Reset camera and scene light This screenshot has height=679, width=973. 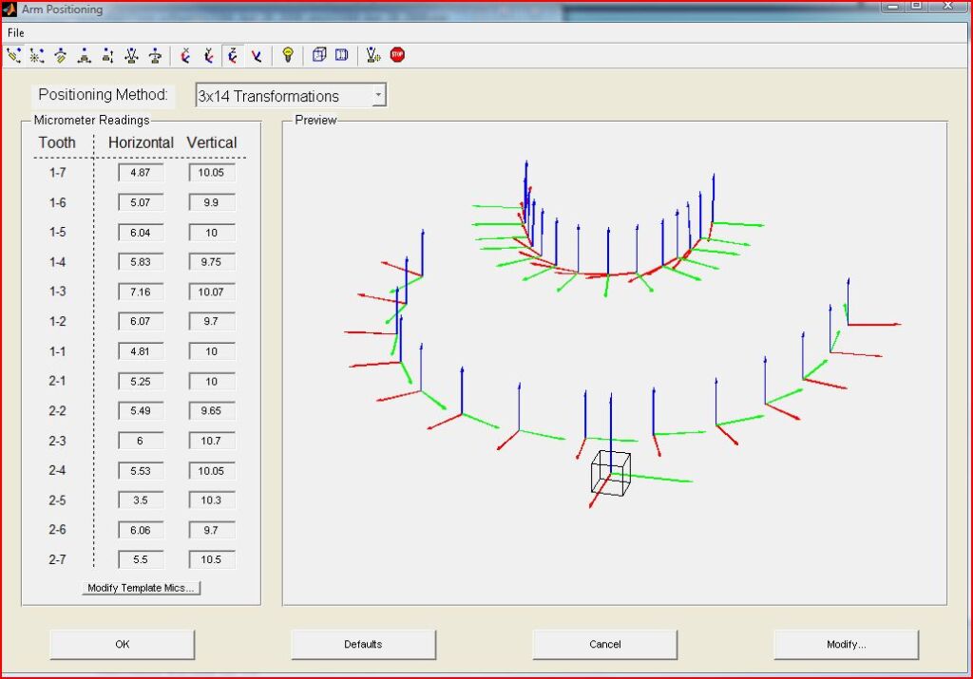tap(372, 55)
